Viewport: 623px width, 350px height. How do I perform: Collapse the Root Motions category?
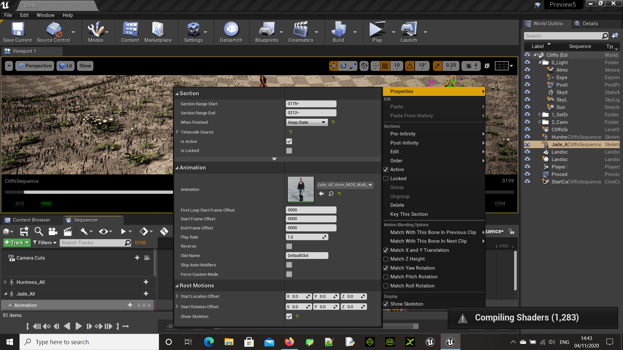(177, 286)
